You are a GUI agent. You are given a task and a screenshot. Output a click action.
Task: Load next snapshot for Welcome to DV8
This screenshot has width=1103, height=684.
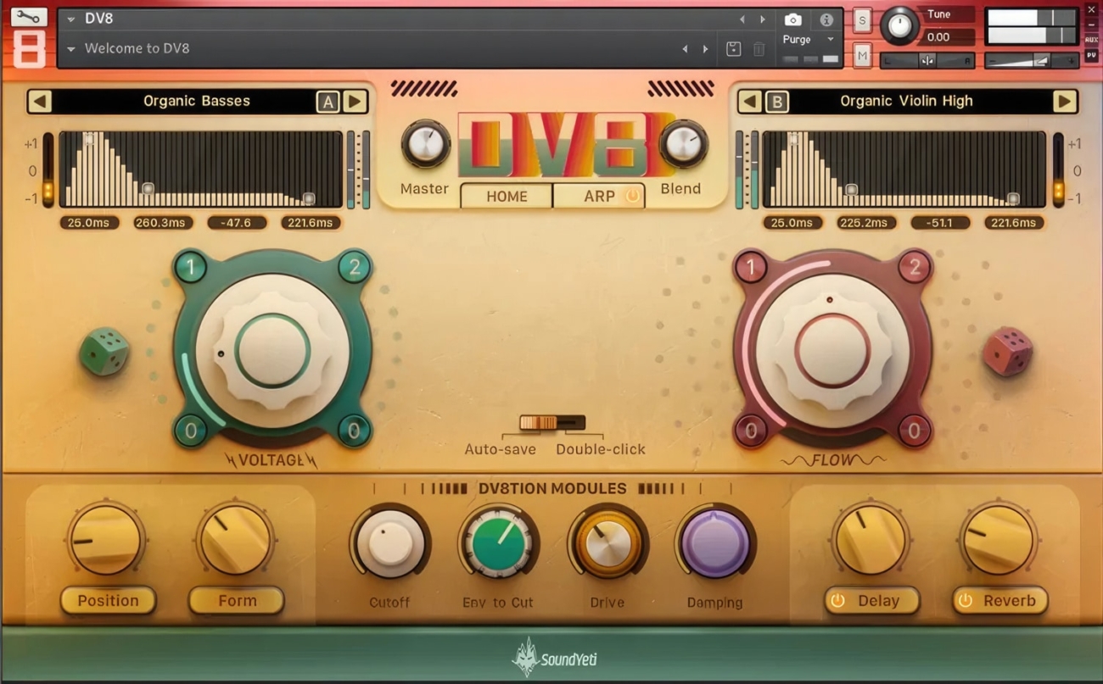click(705, 49)
